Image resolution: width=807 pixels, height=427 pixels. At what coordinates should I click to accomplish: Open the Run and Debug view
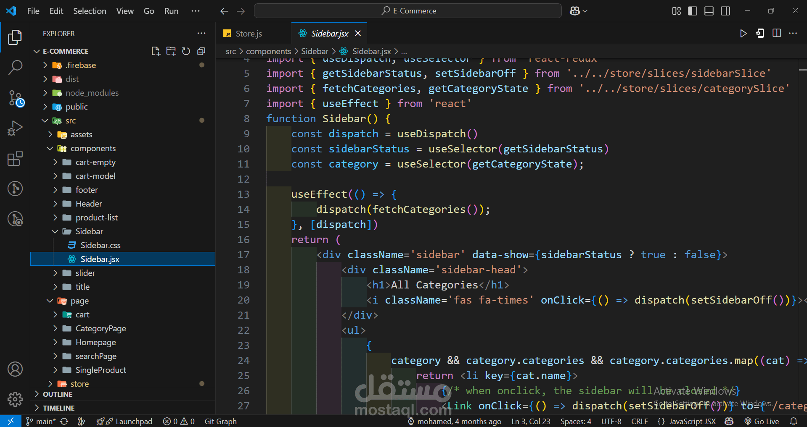pyautogui.click(x=15, y=128)
